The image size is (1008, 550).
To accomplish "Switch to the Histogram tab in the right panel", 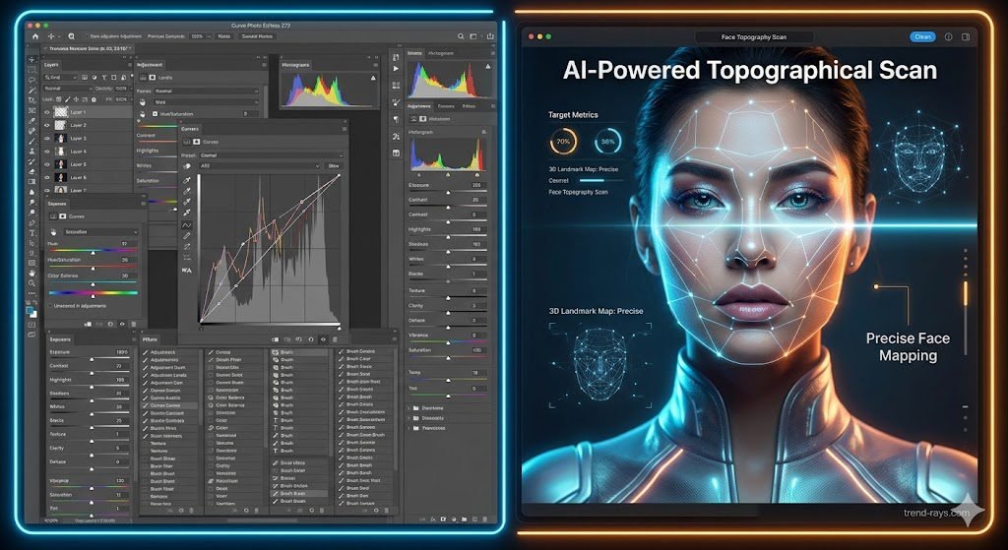I will tap(441, 53).
